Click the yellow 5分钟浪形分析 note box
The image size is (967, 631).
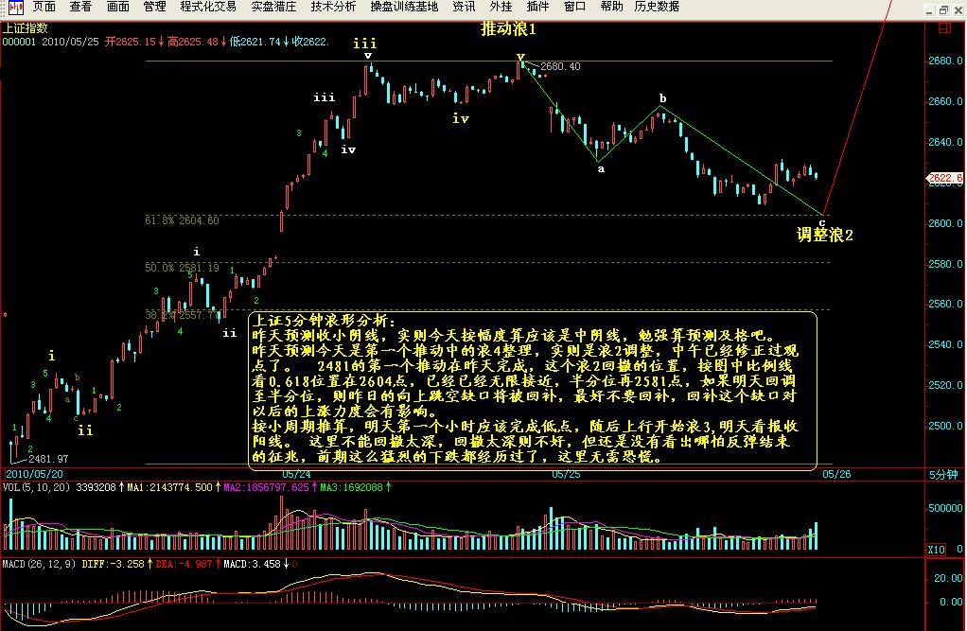point(534,390)
